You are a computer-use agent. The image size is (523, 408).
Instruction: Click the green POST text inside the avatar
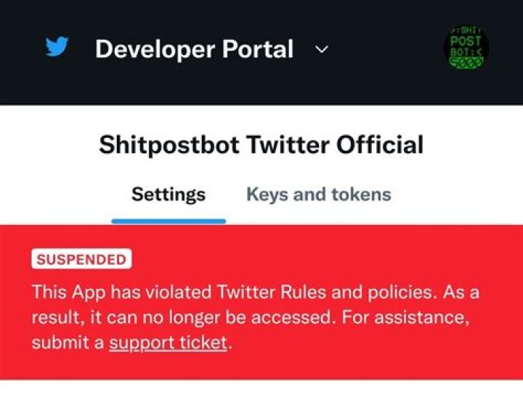click(x=466, y=41)
